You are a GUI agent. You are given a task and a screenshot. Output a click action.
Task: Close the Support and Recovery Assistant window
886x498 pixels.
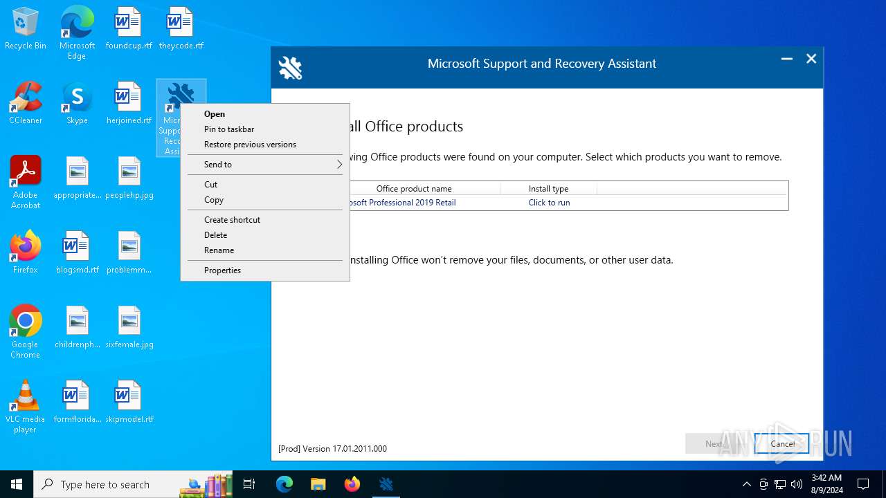[811, 59]
